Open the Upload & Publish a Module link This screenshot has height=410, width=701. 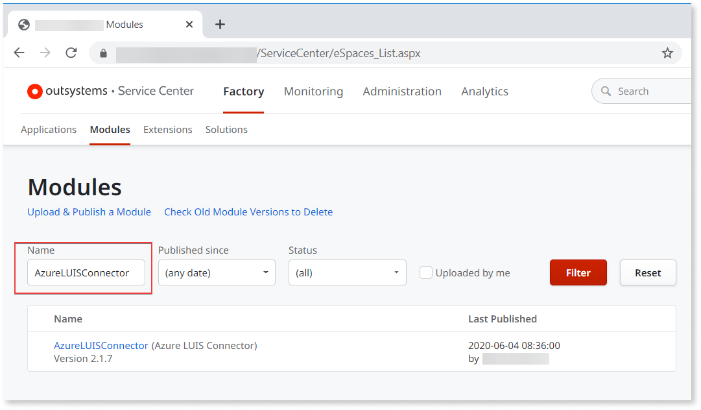pyautogui.click(x=89, y=211)
